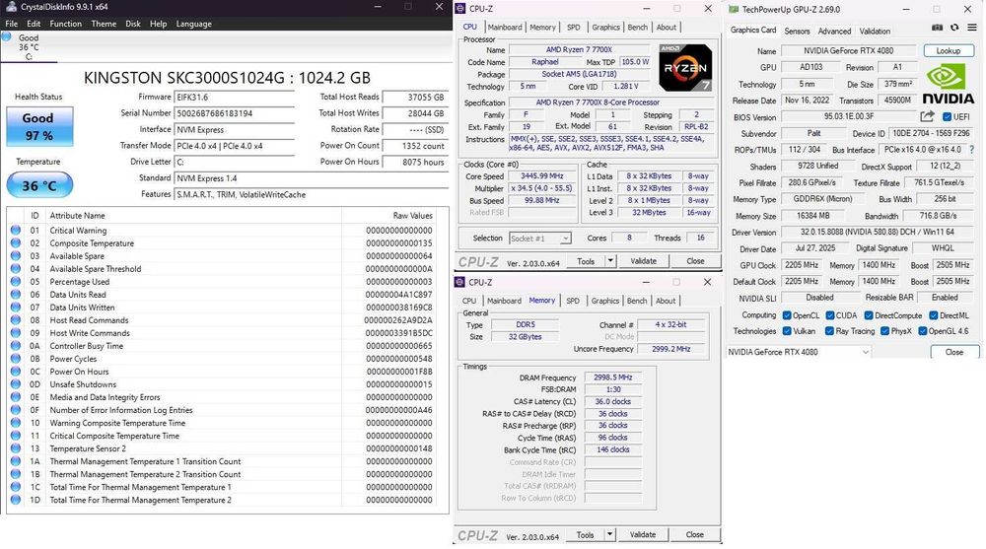Viewport: 986px width, 549px height.
Task: Click the Serial Number field
Action: click(x=234, y=113)
